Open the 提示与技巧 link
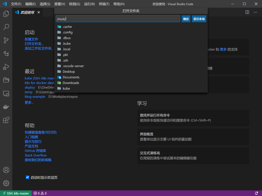The image size is (262, 196). tap(33, 141)
